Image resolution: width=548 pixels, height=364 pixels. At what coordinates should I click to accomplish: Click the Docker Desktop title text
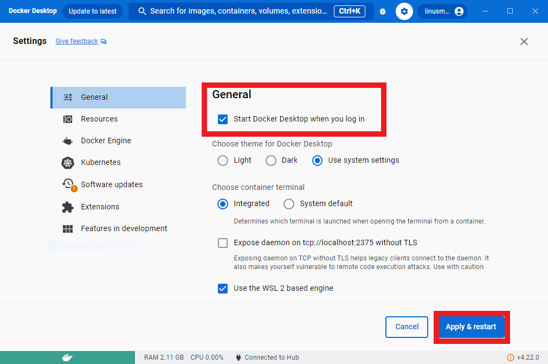click(x=33, y=11)
